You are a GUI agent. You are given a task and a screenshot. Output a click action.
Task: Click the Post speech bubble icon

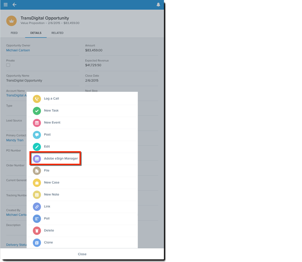(x=36, y=135)
